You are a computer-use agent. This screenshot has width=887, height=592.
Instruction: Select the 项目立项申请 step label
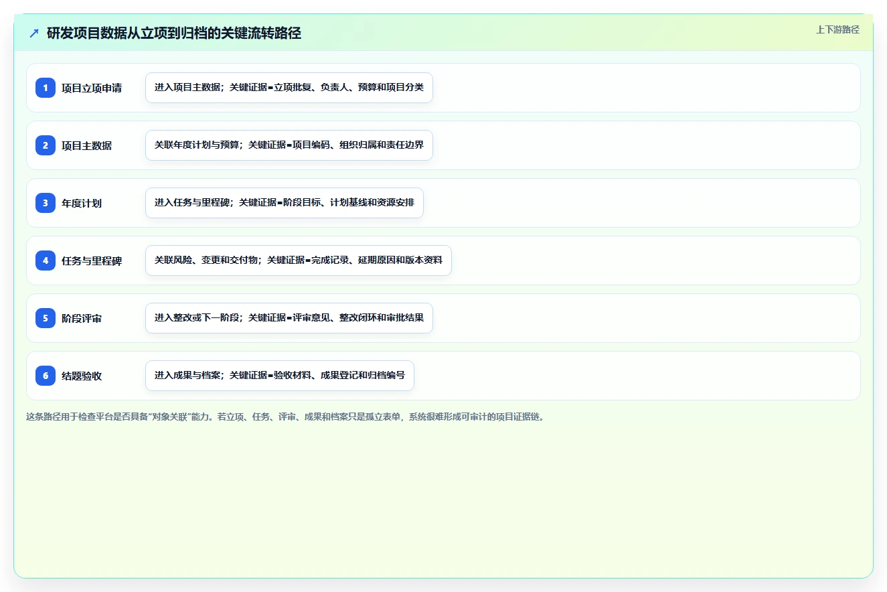(92, 88)
